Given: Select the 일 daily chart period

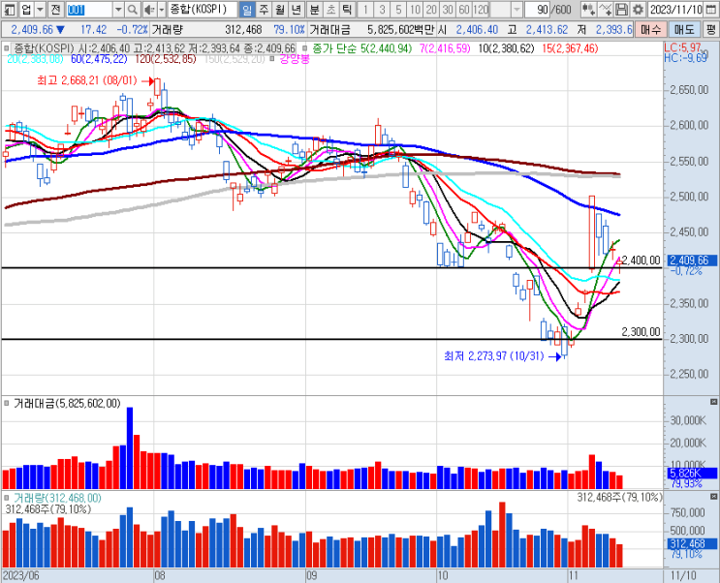Looking at the screenshot, I should pyautogui.click(x=247, y=9).
